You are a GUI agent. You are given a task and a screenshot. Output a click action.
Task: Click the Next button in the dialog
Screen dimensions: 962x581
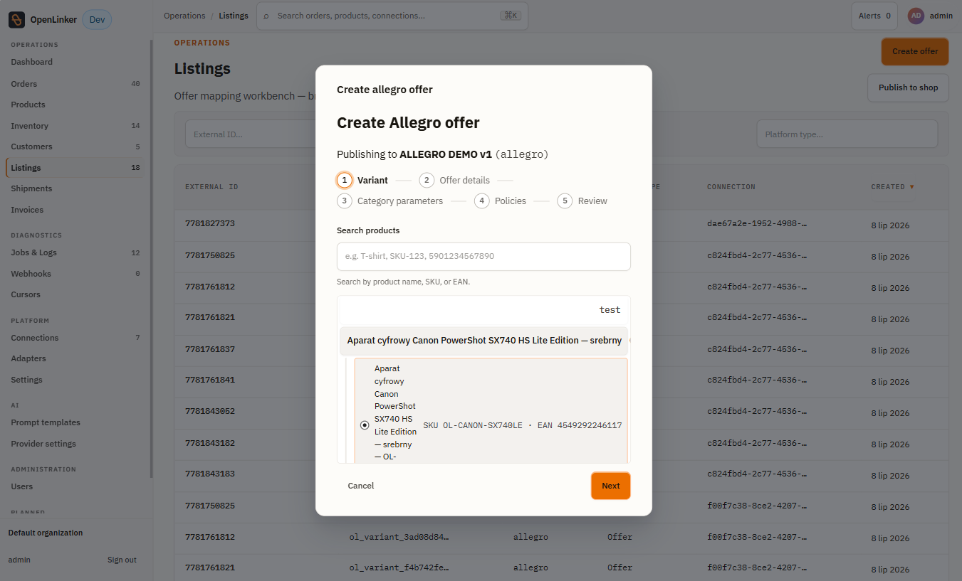pyautogui.click(x=611, y=486)
